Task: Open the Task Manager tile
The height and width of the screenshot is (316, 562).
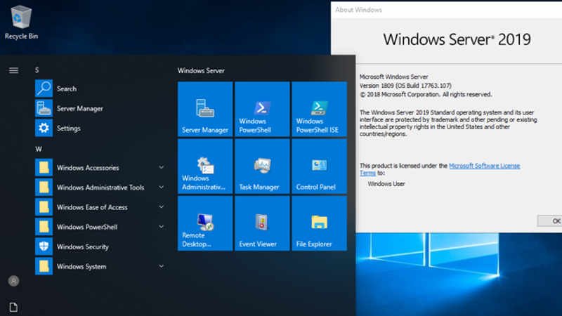Action: pos(262,166)
